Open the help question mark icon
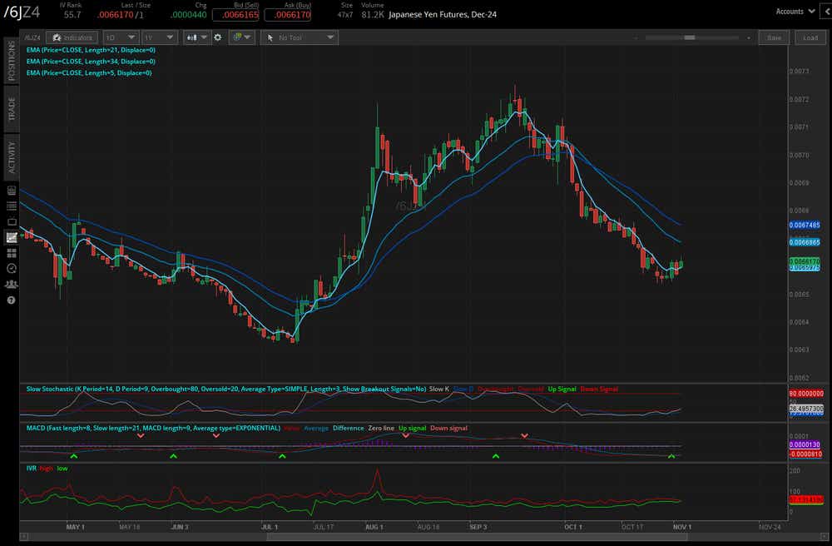The image size is (832, 546). [x=12, y=300]
